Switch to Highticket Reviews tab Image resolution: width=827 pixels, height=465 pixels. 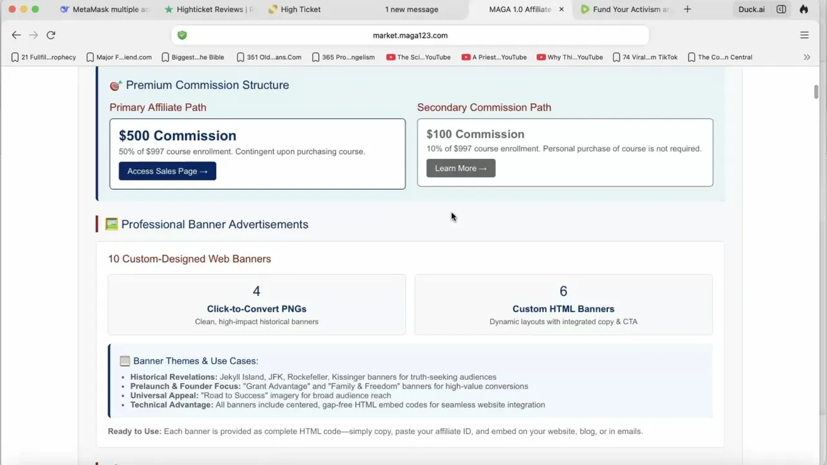tap(209, 9)
